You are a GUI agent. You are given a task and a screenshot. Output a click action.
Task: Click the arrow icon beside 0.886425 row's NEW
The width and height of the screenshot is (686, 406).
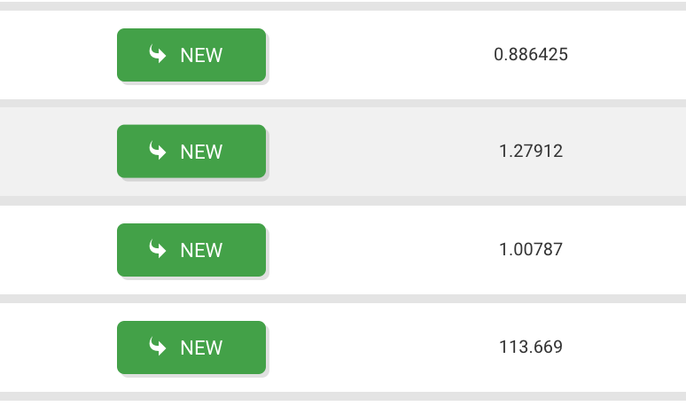click(158, 54)
